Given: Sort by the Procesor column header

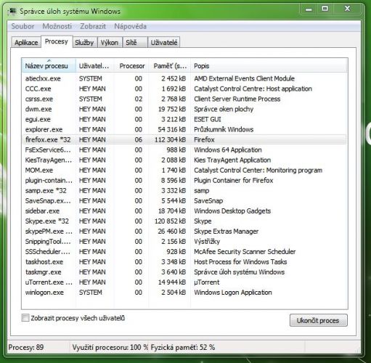Looking at the screenshot, I should [x=131, y=66].
